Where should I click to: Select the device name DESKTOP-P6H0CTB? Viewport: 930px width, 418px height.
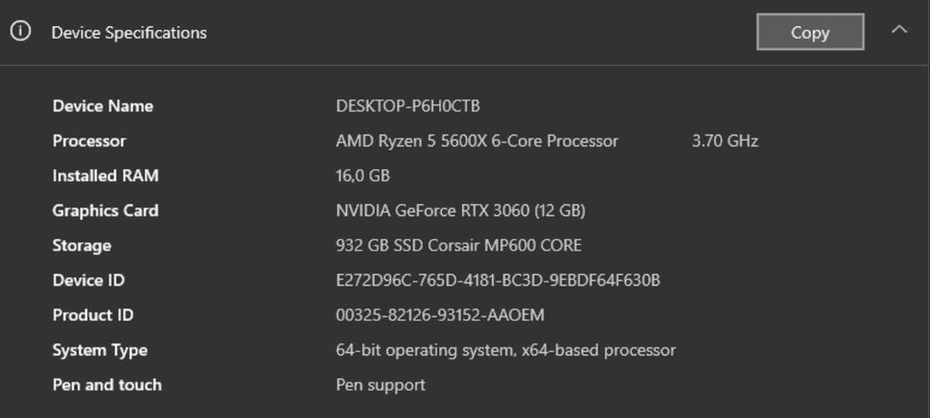coord(408,106)
